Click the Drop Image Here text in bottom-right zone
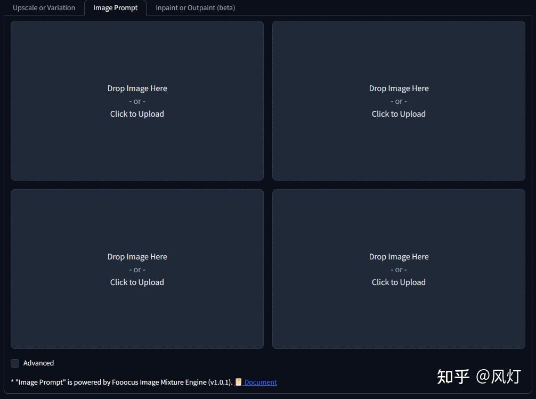Viewport: 536px width, 399px height. [x=399, y=256]
